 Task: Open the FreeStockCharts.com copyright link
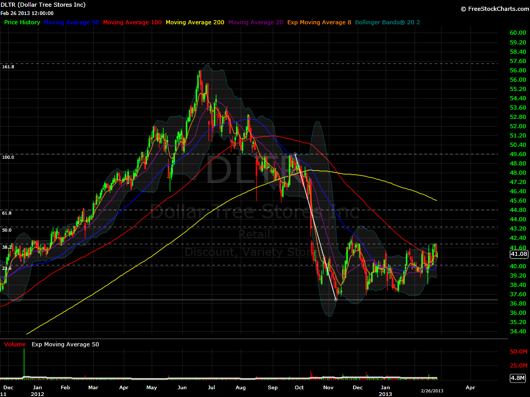point(495,9)
